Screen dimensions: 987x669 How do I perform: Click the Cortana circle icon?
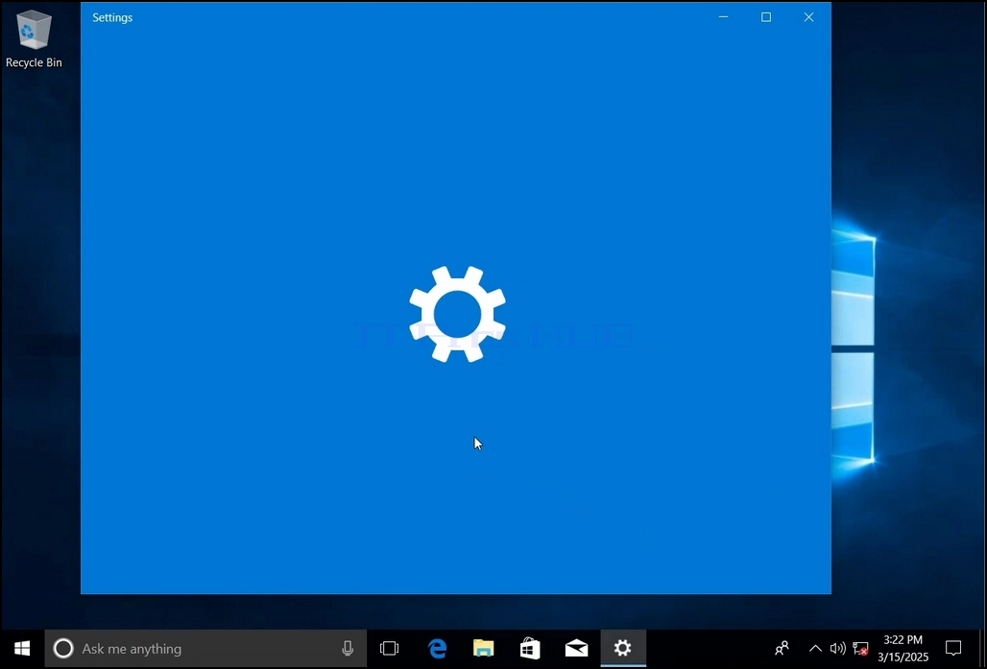tap(63, 648)
